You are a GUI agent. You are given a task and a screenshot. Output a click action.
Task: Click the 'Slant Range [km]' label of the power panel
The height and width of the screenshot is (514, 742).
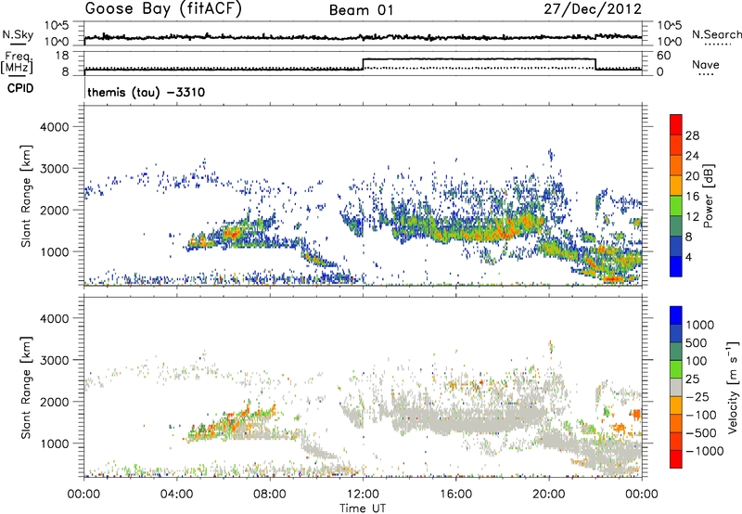(x=26, y=196)
